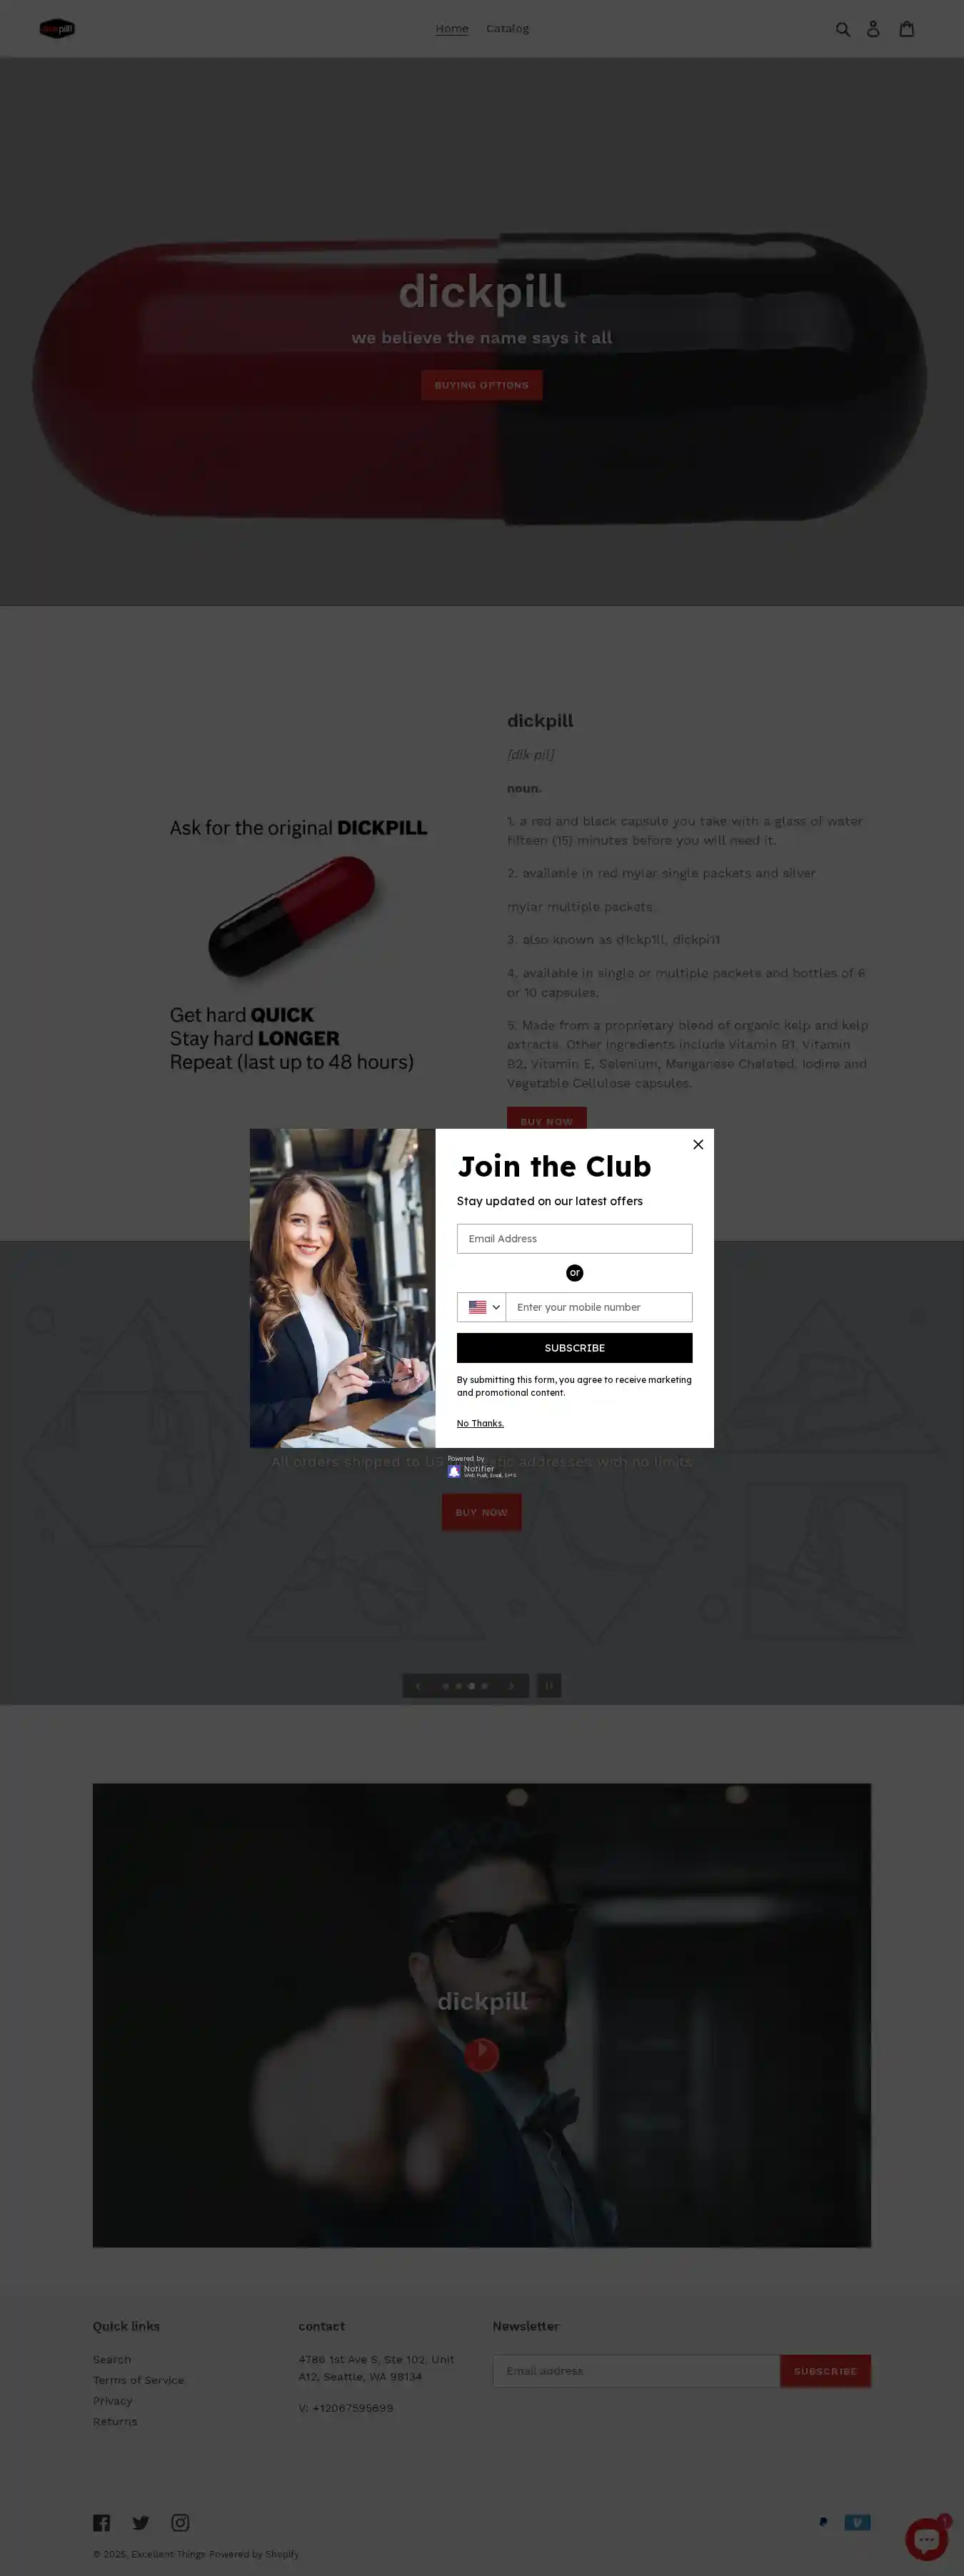
Task: Close the Join the Club popup
Action: [698, 1144]
